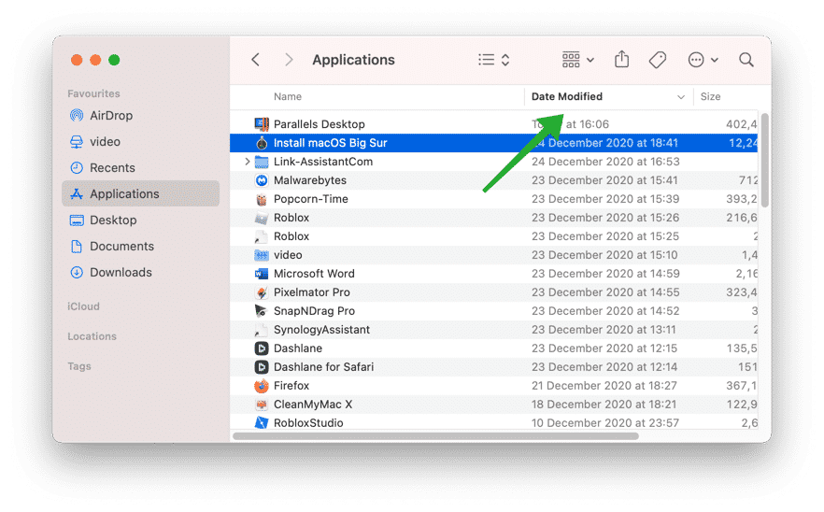Select Desktop in the sidebar
Screen dimensions: 824x512
(x=141, y=220)
